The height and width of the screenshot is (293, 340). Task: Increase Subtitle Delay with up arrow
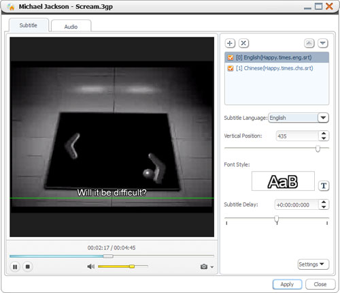pos(324,202)
